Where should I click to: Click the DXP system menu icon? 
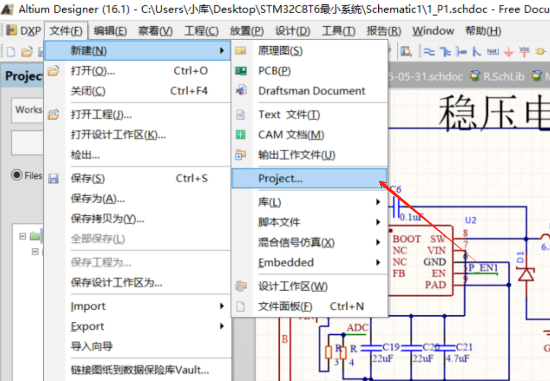tap(11, 31)
